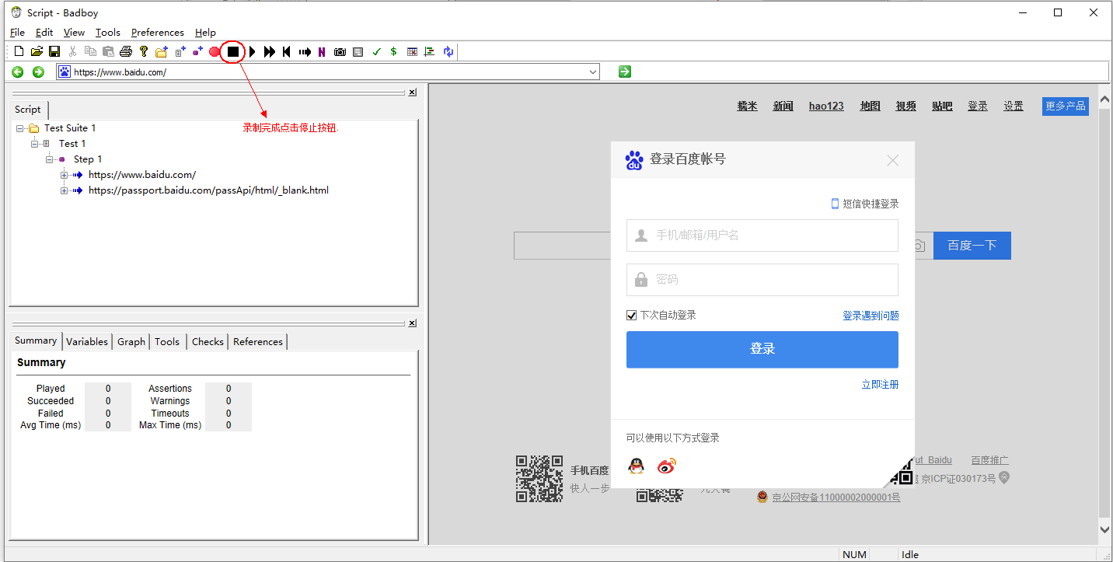Save the script with the floppy disk icon
The width and height of the screenshot is (1113, 562).
[x=54, y=51]
